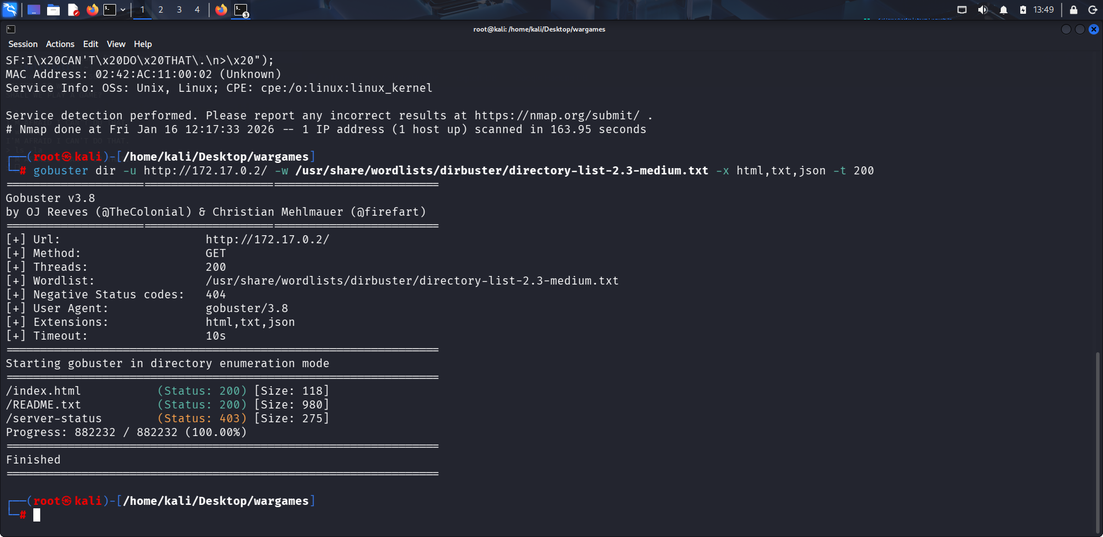1103x537 pixels.
Task: Open the View menu
Action: click(116, 44)
